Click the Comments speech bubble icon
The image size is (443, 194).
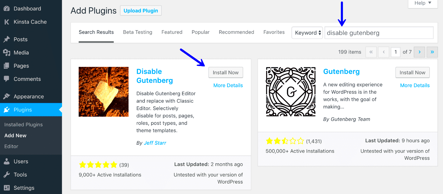(x=7, y=79)
